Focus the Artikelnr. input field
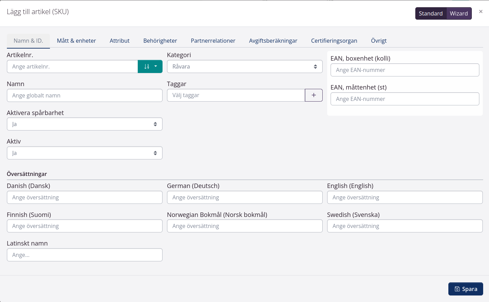Screen dimensions: 489x302 point(72,66)
